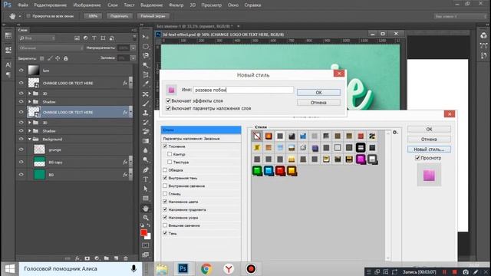Select the Blur tool droplet icon
The width and height of the screenshot is (491, 276).
[146, 150]
